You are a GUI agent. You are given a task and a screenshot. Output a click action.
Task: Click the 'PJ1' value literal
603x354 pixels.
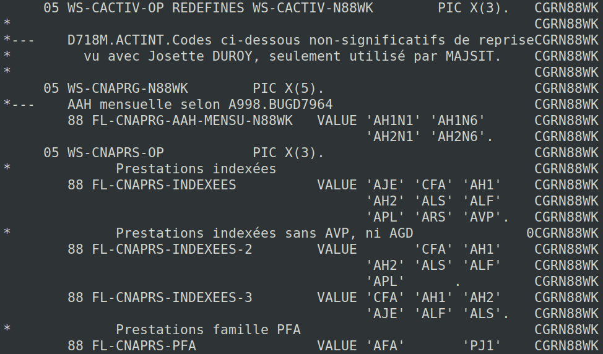(482, 346)
